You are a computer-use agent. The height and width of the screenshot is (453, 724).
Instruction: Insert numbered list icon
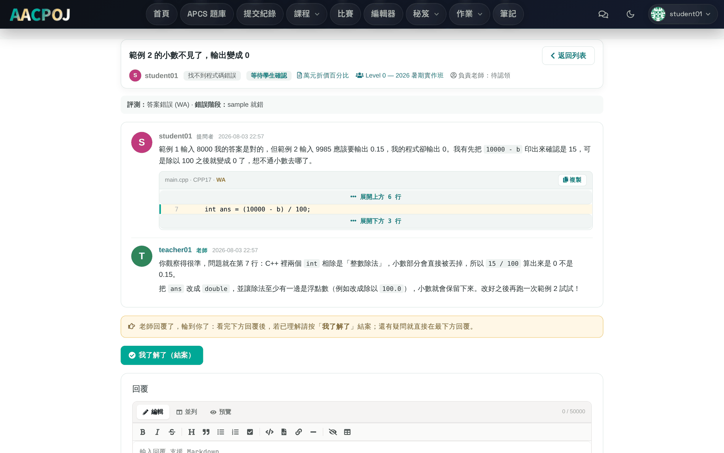click(235, 432)
